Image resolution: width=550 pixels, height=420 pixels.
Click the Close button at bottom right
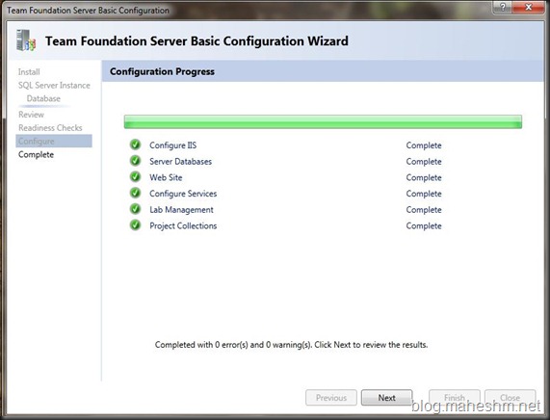(510, 398)
